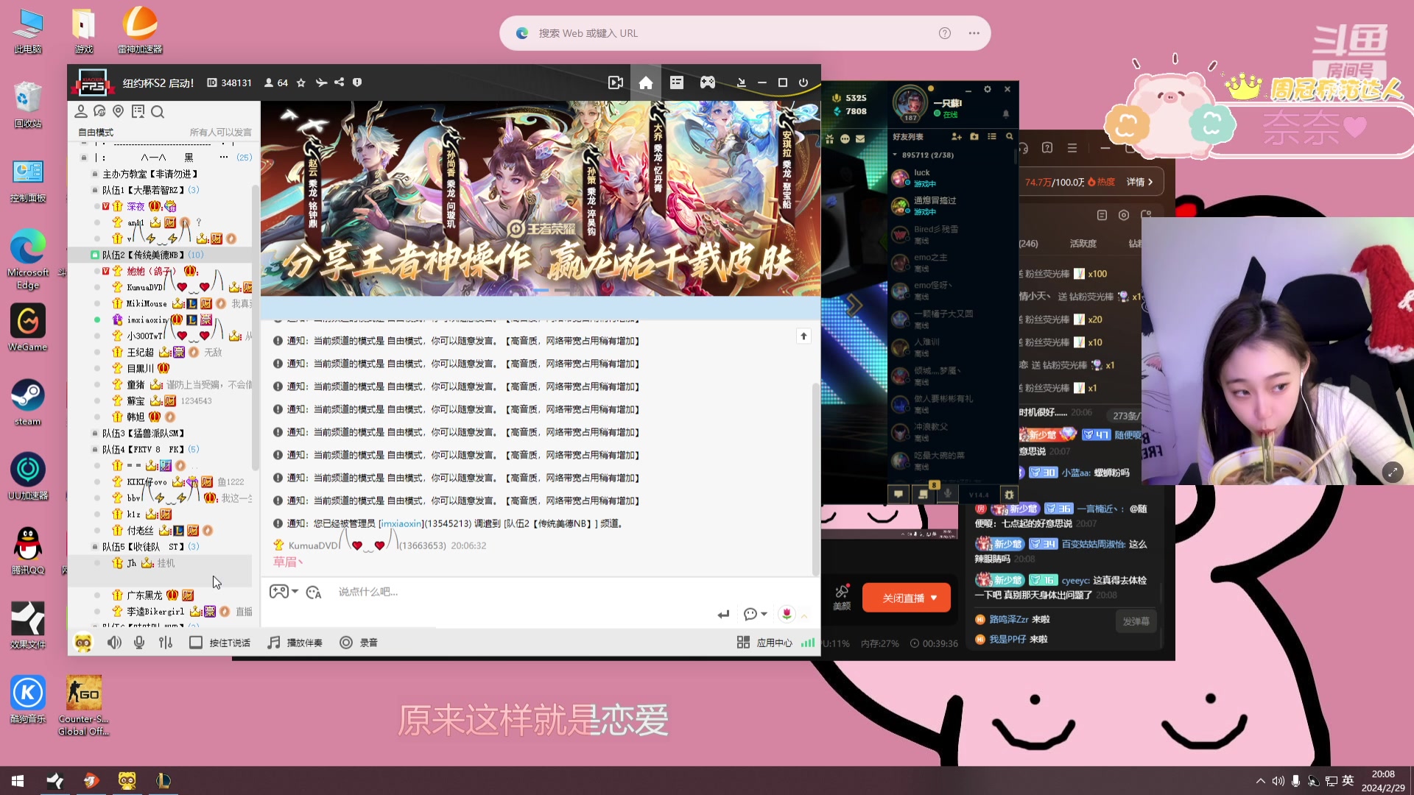Open the audio mixer sliders control
Screen dimensions: 1414x795
point(166,642)
